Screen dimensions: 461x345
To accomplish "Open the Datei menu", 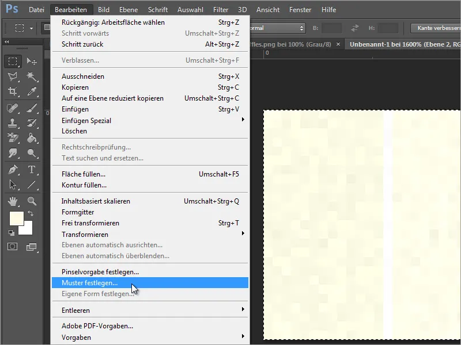I will point(36,10).
